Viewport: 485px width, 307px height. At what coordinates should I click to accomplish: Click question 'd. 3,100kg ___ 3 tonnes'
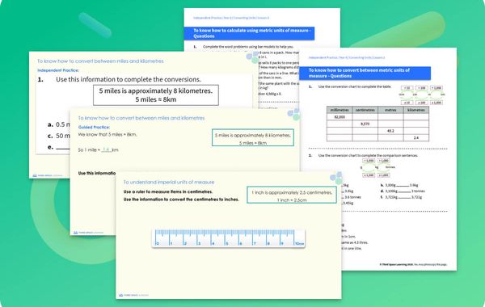pos(403,191)
